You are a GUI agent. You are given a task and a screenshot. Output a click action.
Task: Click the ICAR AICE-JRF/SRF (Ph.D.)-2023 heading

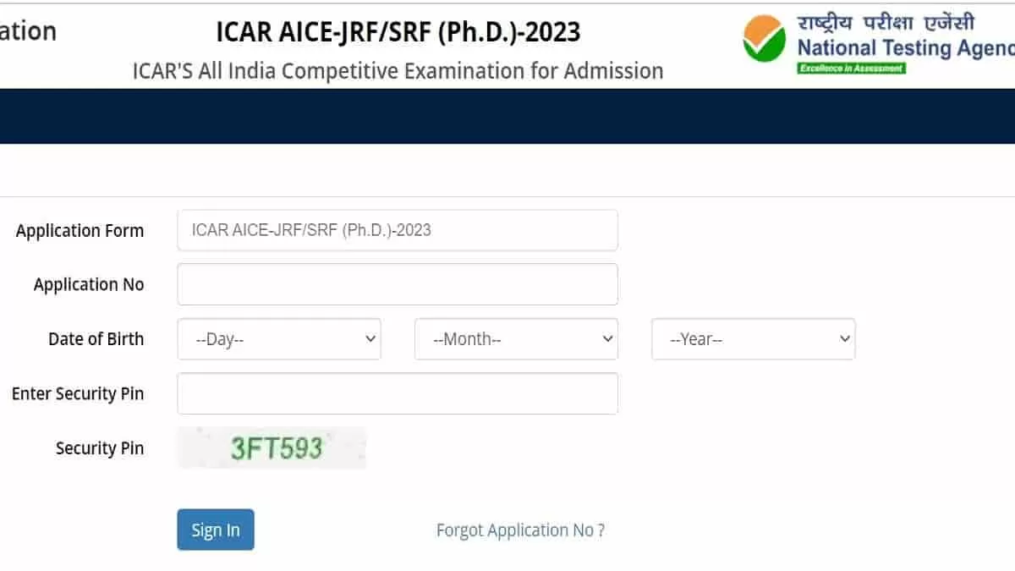point(398,31)
